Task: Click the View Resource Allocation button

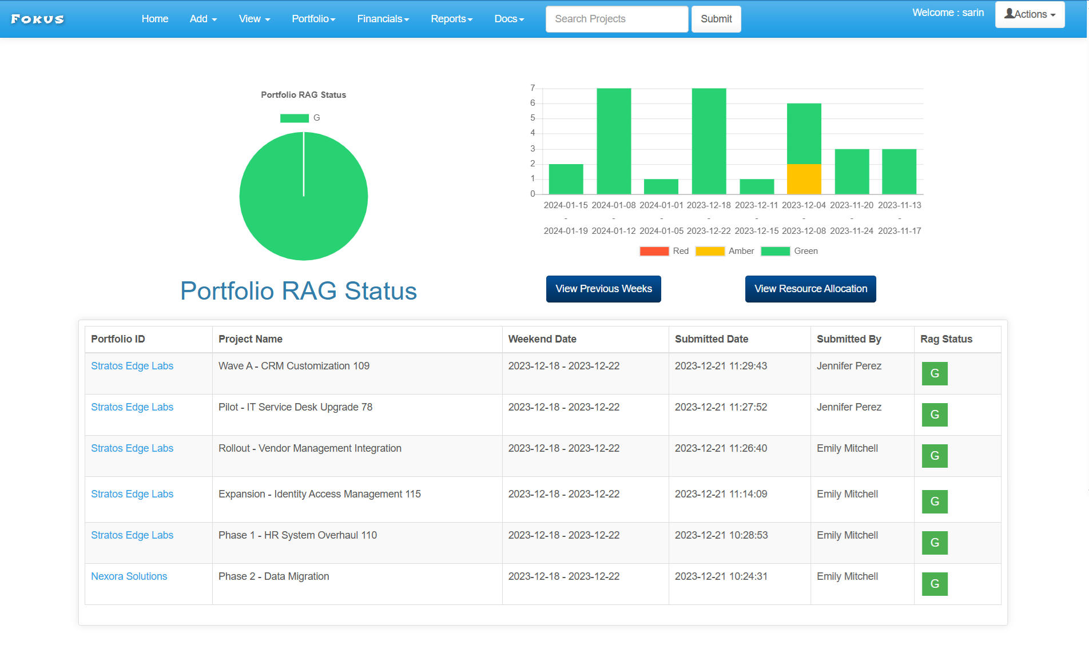Action: 810,289
